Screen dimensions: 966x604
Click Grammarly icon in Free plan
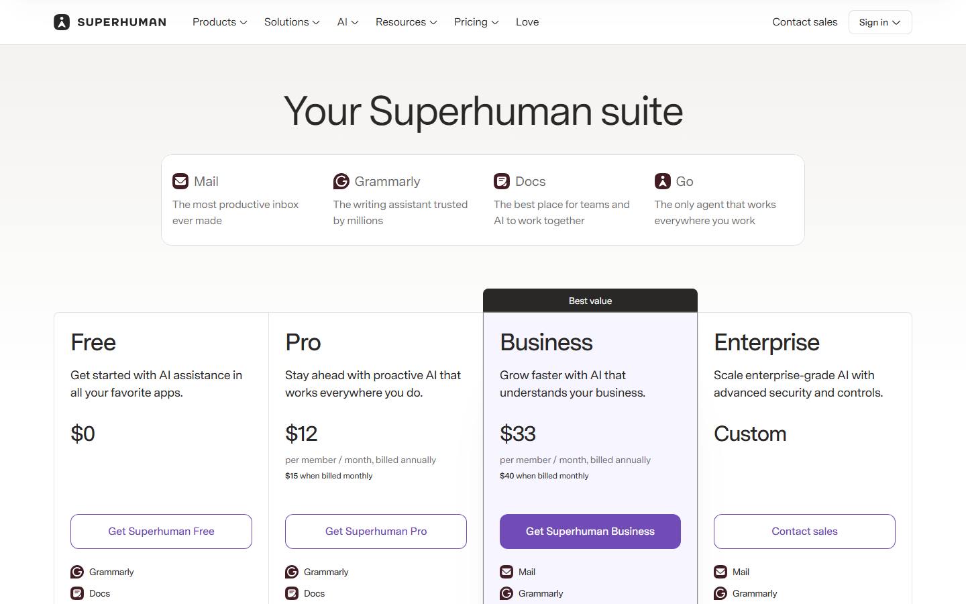pyautogui.click(x=77, y=572)
